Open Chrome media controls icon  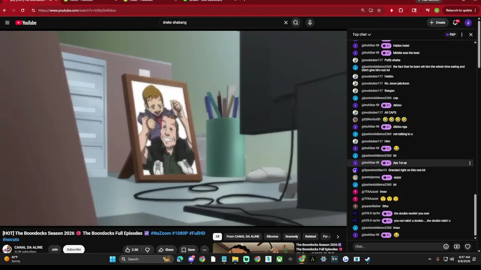pyautogui.click(x=428, y=10)
